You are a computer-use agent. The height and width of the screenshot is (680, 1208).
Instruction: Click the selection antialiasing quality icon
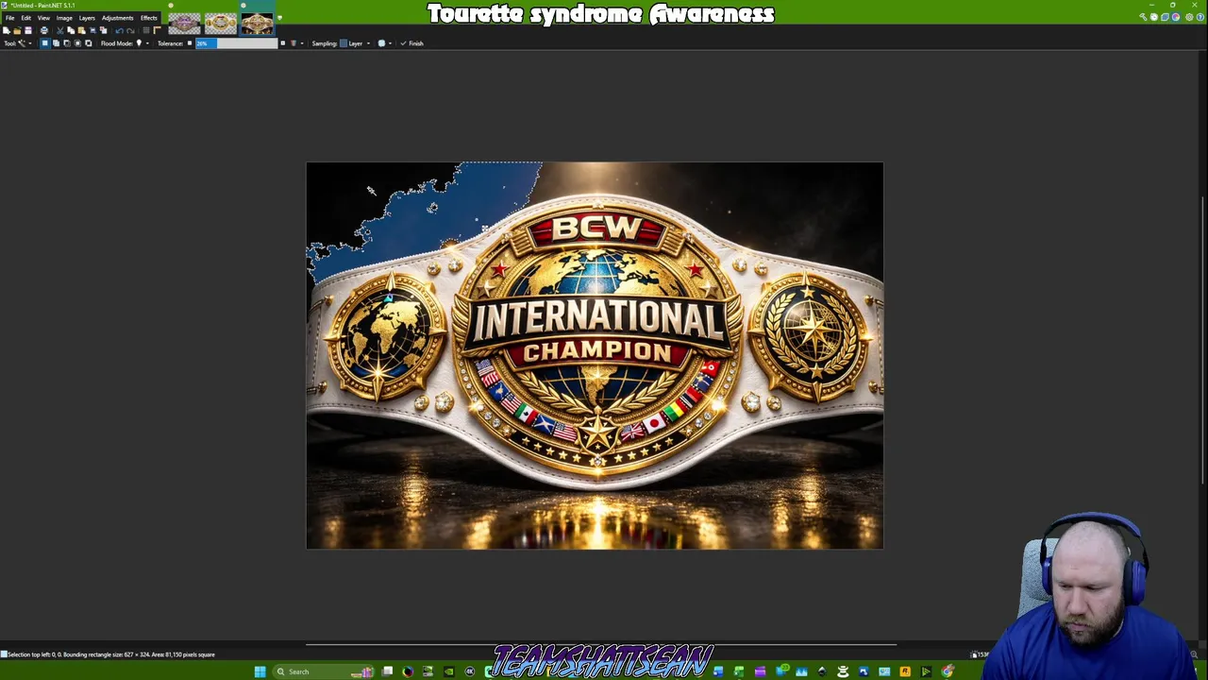click(x=381, y=43)
